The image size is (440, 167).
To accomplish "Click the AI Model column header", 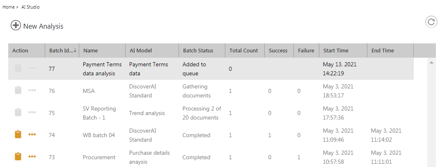I will [140, 51].
